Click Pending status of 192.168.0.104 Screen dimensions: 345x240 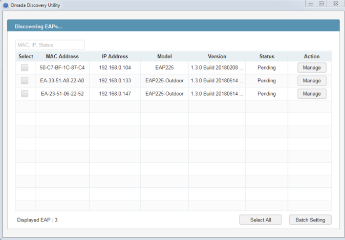point(267,68)
